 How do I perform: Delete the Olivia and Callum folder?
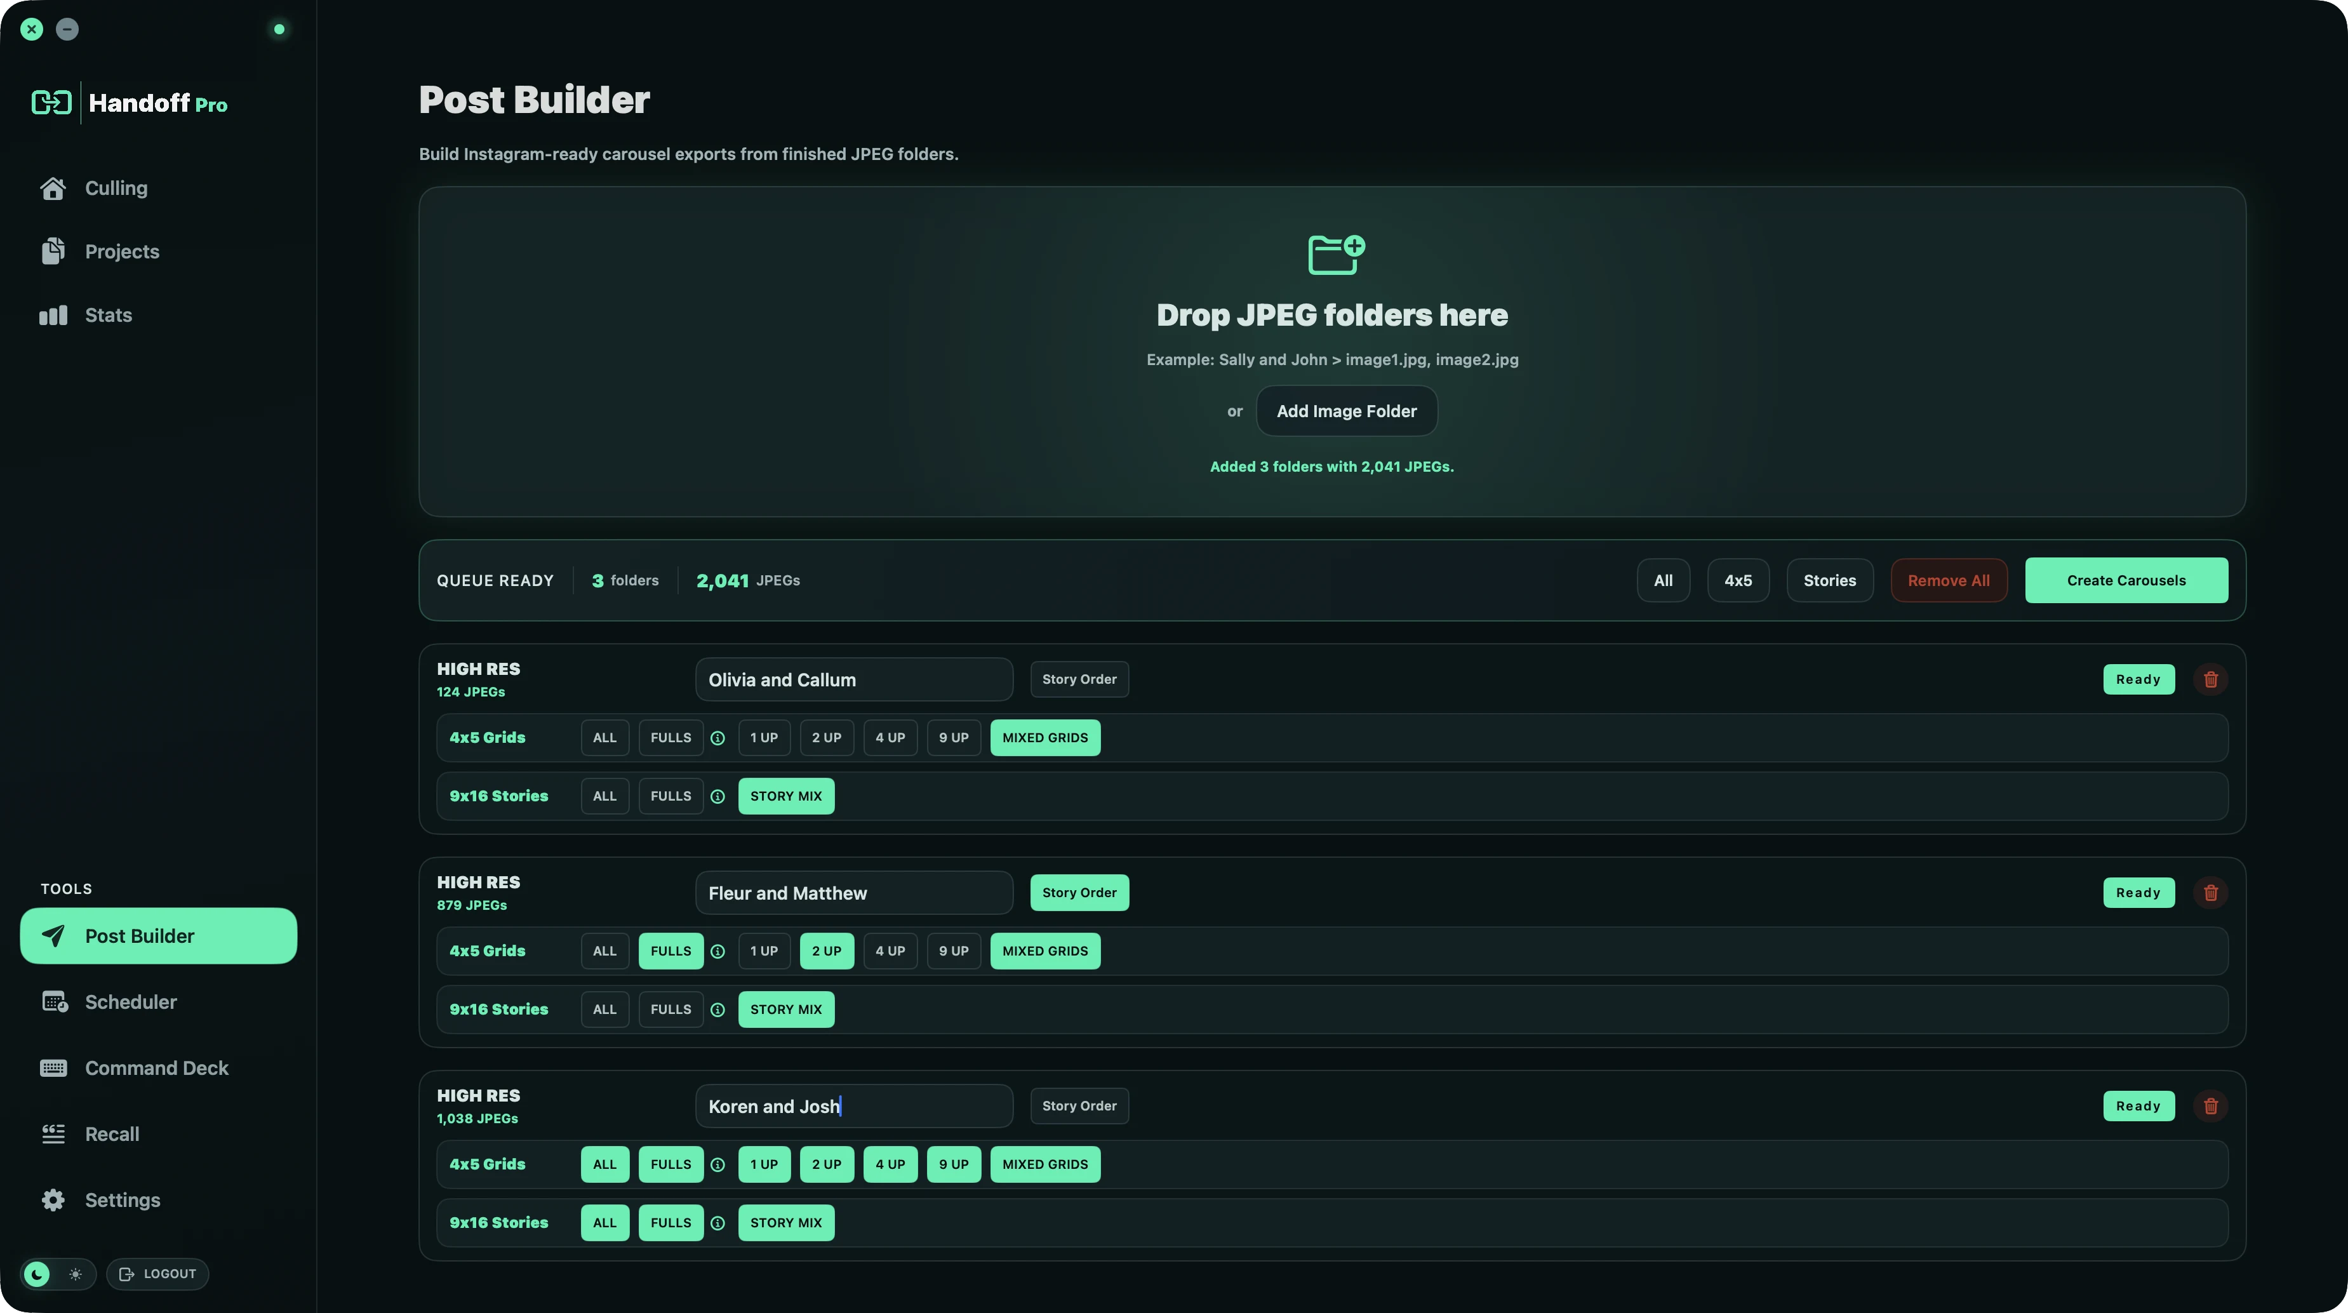click(x=2210, y=680)
